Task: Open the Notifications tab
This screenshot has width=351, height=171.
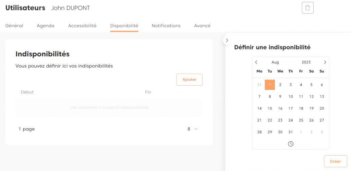Action: click(166, 26)
